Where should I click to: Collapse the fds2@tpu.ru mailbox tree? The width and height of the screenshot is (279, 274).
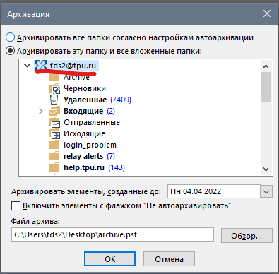pos(28,66)
